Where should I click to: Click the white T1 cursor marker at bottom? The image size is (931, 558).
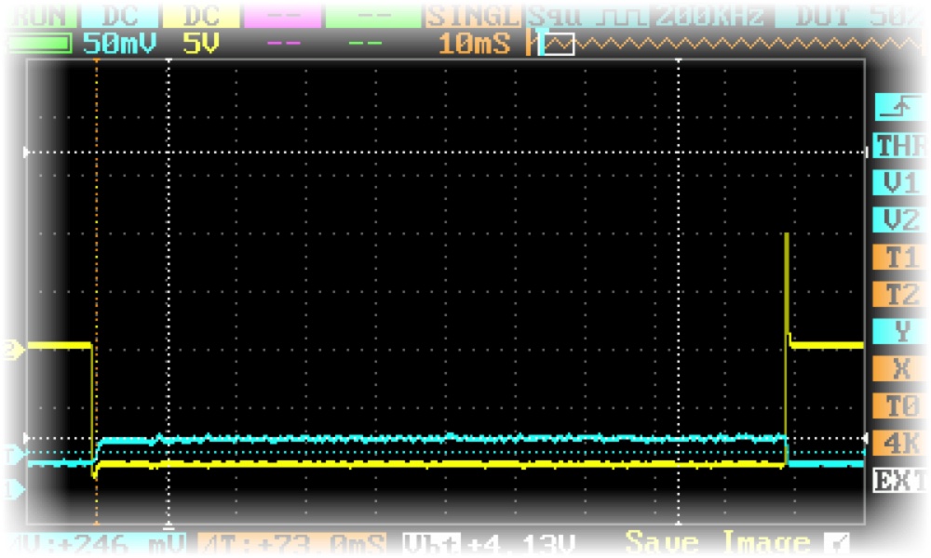(x=169, y=525)
